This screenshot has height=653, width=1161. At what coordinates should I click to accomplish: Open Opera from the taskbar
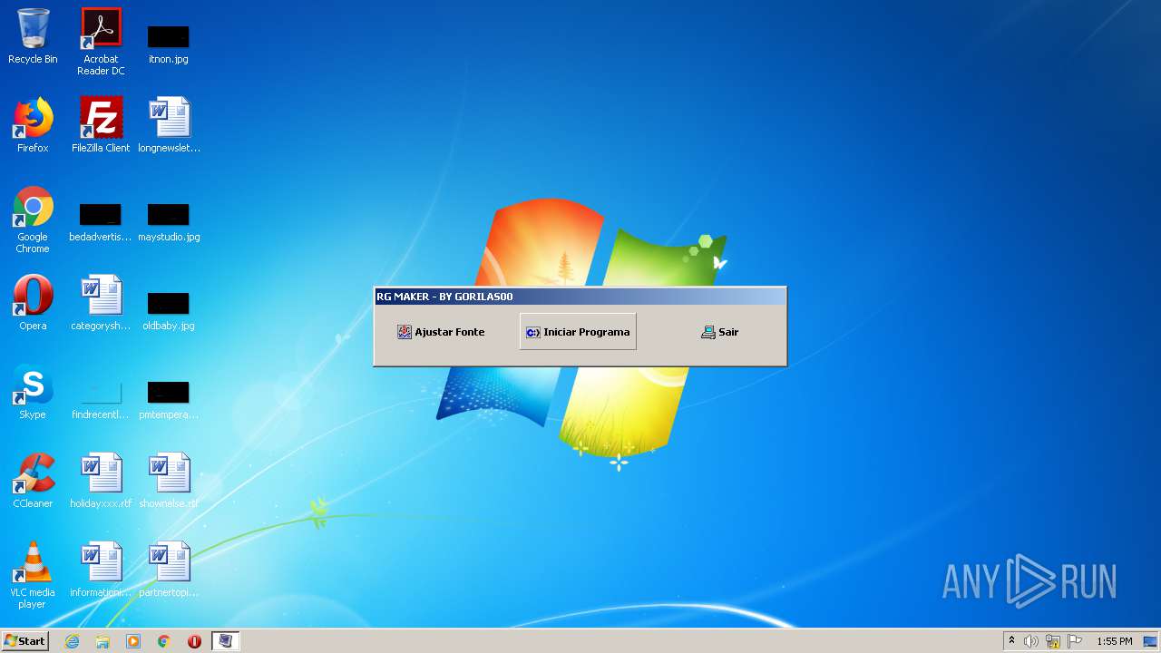[x=194, y=641]
